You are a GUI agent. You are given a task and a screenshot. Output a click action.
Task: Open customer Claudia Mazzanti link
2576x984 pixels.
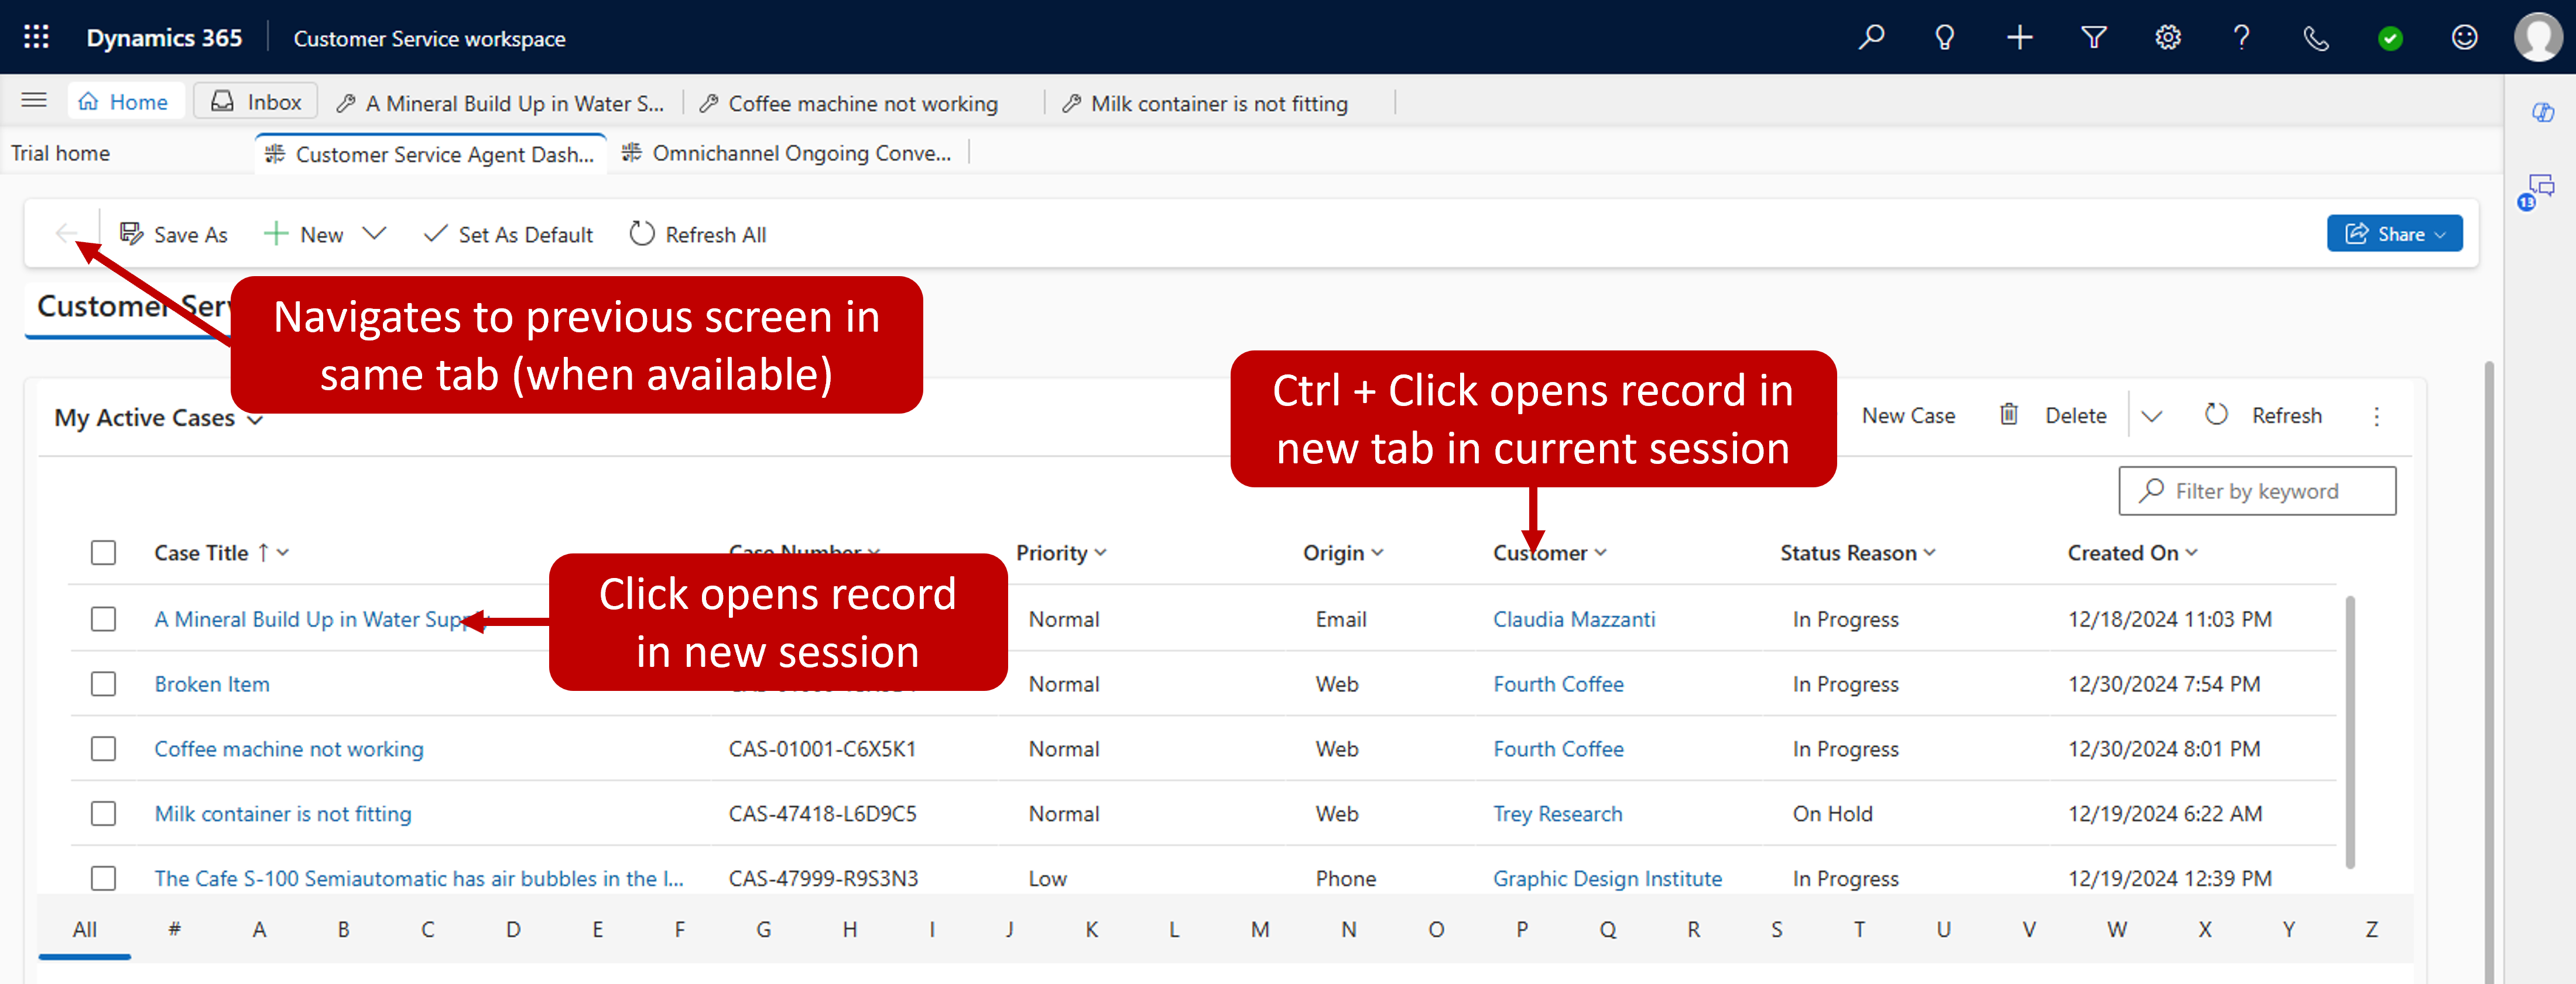click(x=1574, y=618)
